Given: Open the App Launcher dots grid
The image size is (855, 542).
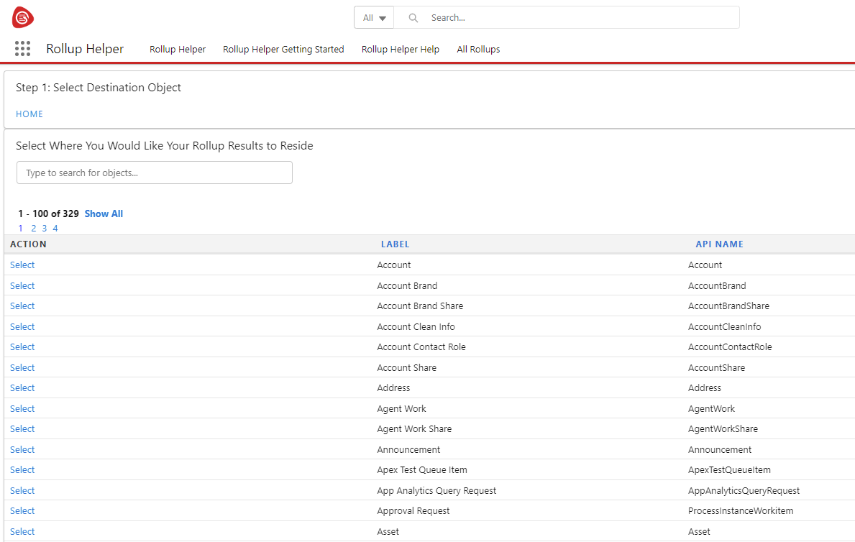Looking at the screenshot, I should pyautogui.click(x=22, y=49).
